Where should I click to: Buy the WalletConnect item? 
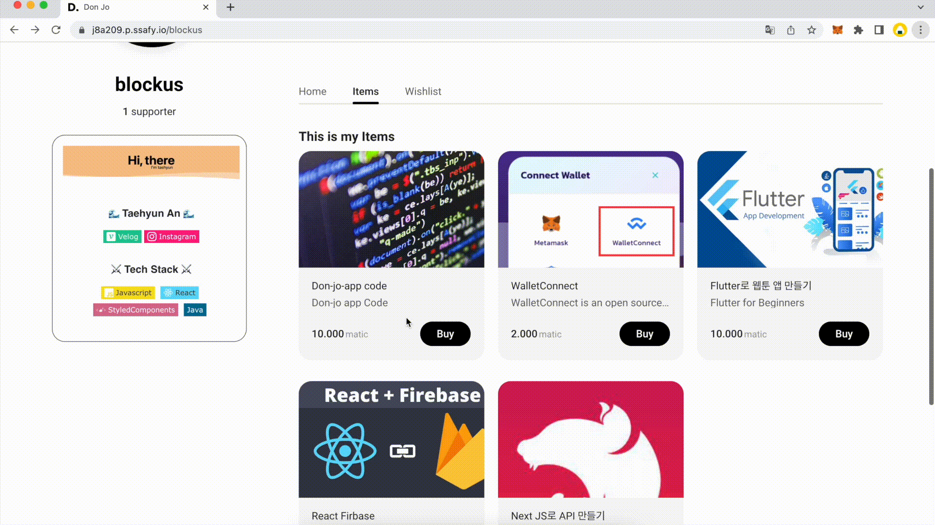click(x=644, y=334)
